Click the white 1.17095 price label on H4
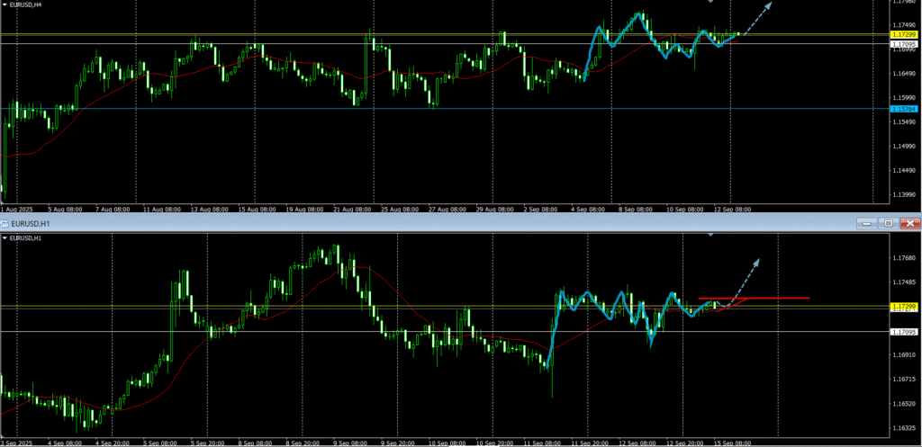The image size is (922, 447). (x=903, y=44)
